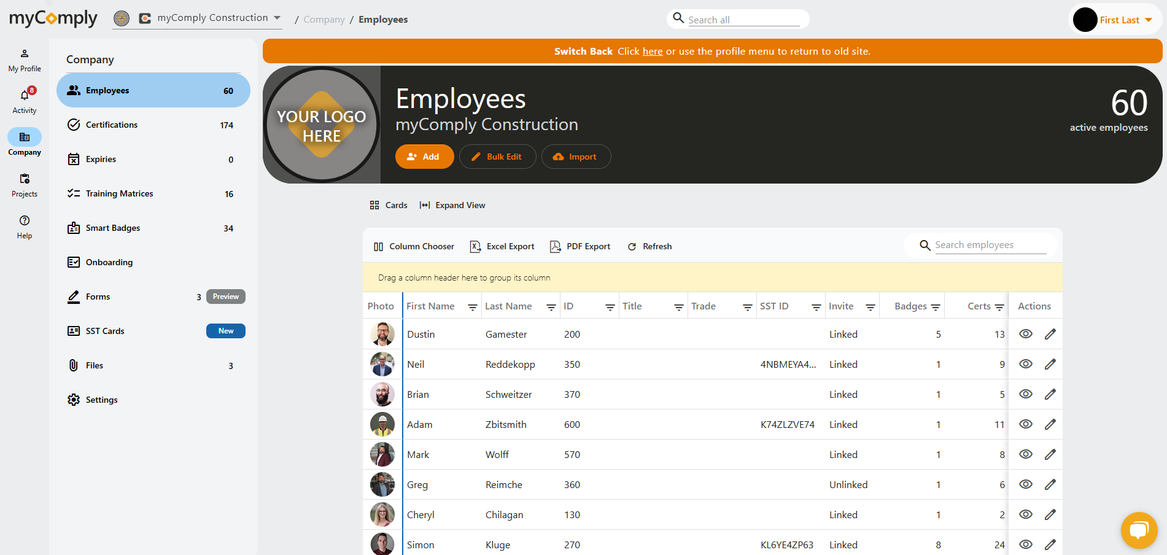Click the Bulk Edit button
The image size is (1167, 555).
click(x=497, y=157)
